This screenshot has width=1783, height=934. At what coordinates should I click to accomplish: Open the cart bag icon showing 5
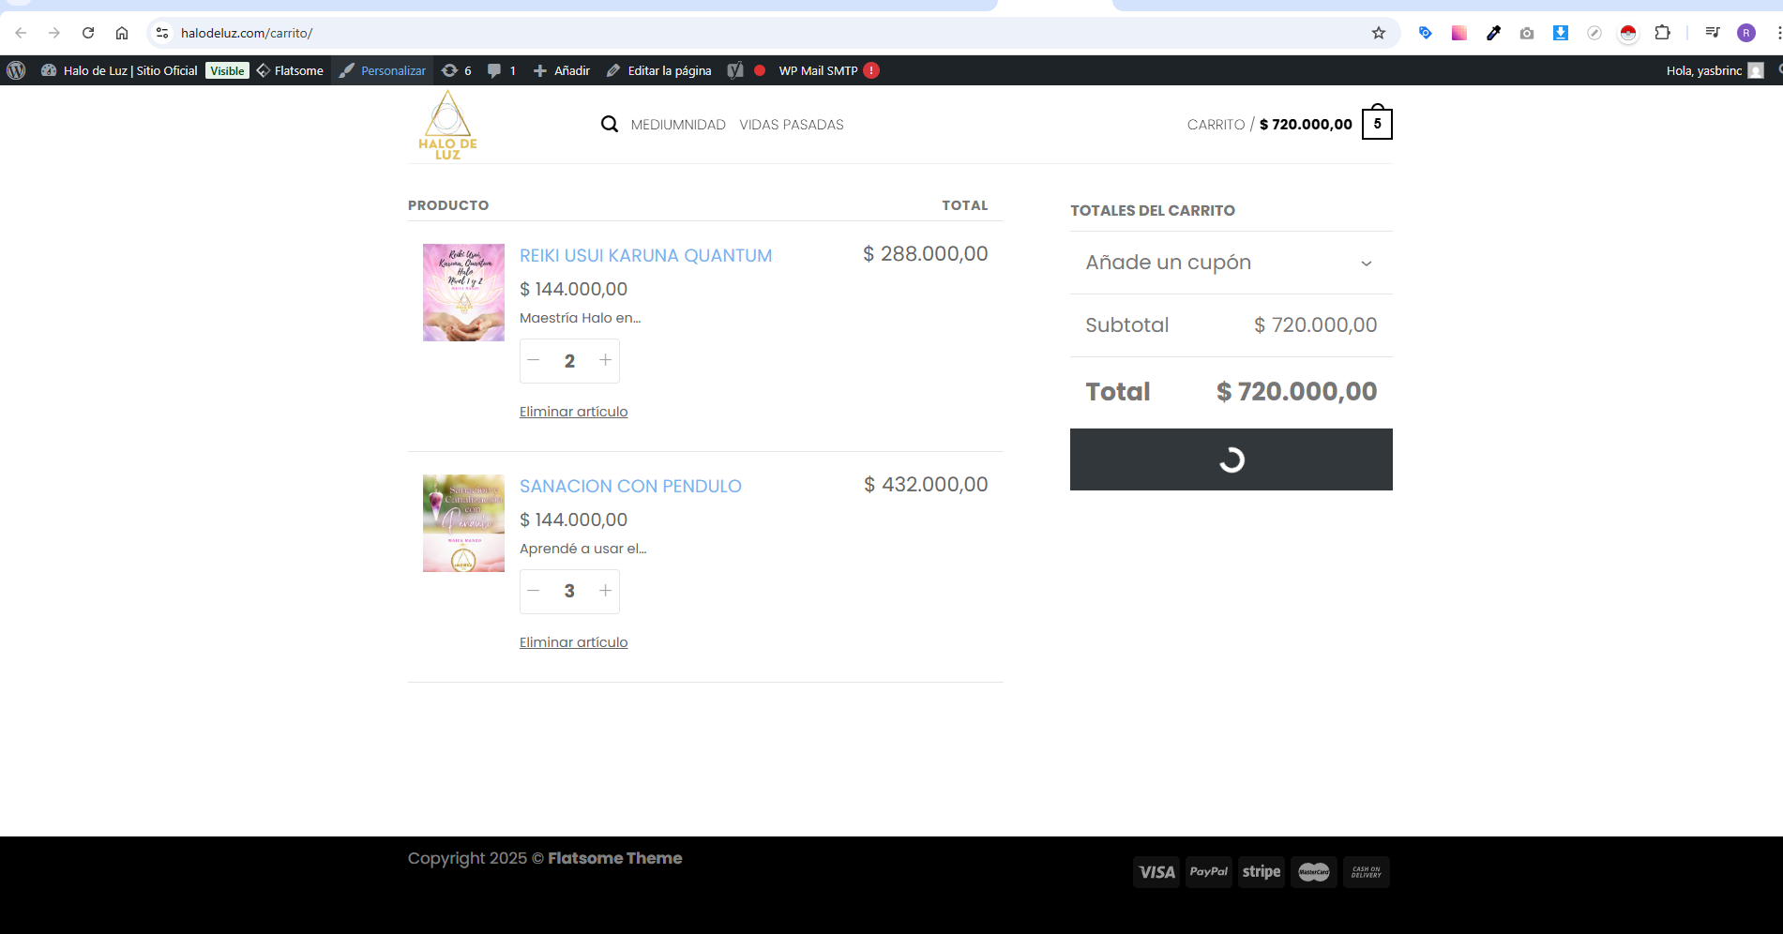pyautogui.click(x=1377, y=122)
